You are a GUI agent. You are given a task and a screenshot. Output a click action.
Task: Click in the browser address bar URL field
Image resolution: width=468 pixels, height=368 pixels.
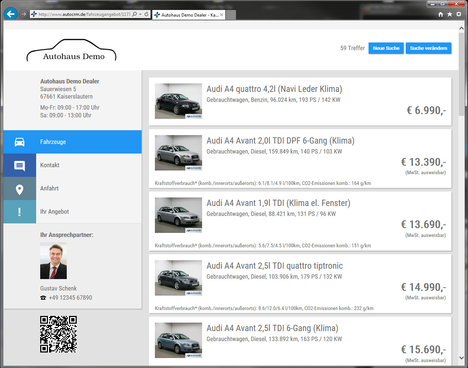[84, 14]
